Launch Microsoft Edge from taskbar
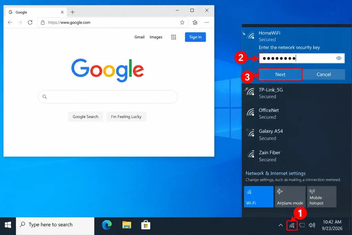 (x=107, y=225)
